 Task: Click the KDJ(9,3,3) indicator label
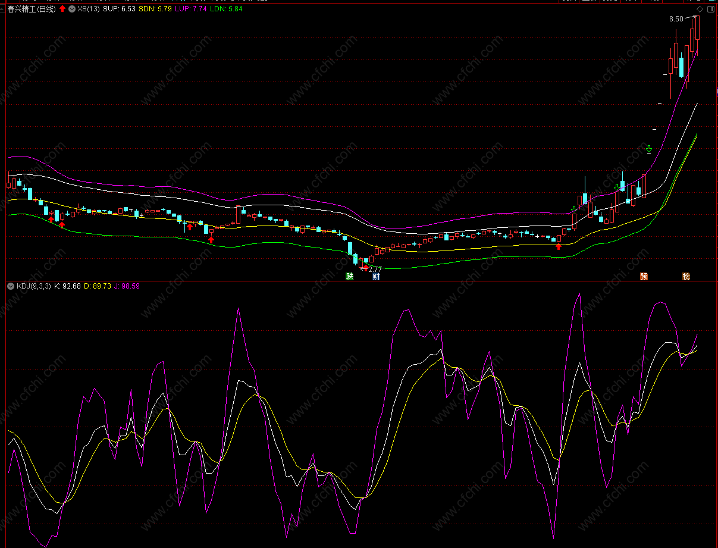tap(34, 286)
